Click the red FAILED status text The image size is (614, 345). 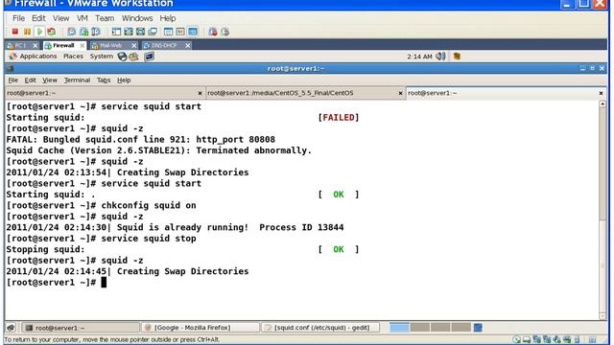[339, 118]
